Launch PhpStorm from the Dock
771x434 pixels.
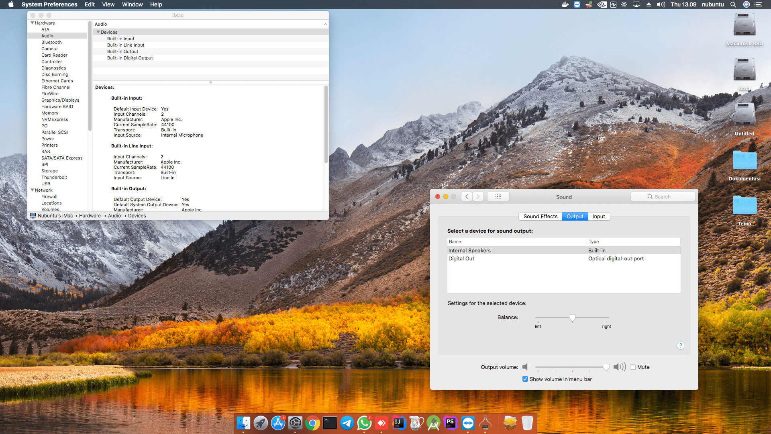click(x=451, y=423)
